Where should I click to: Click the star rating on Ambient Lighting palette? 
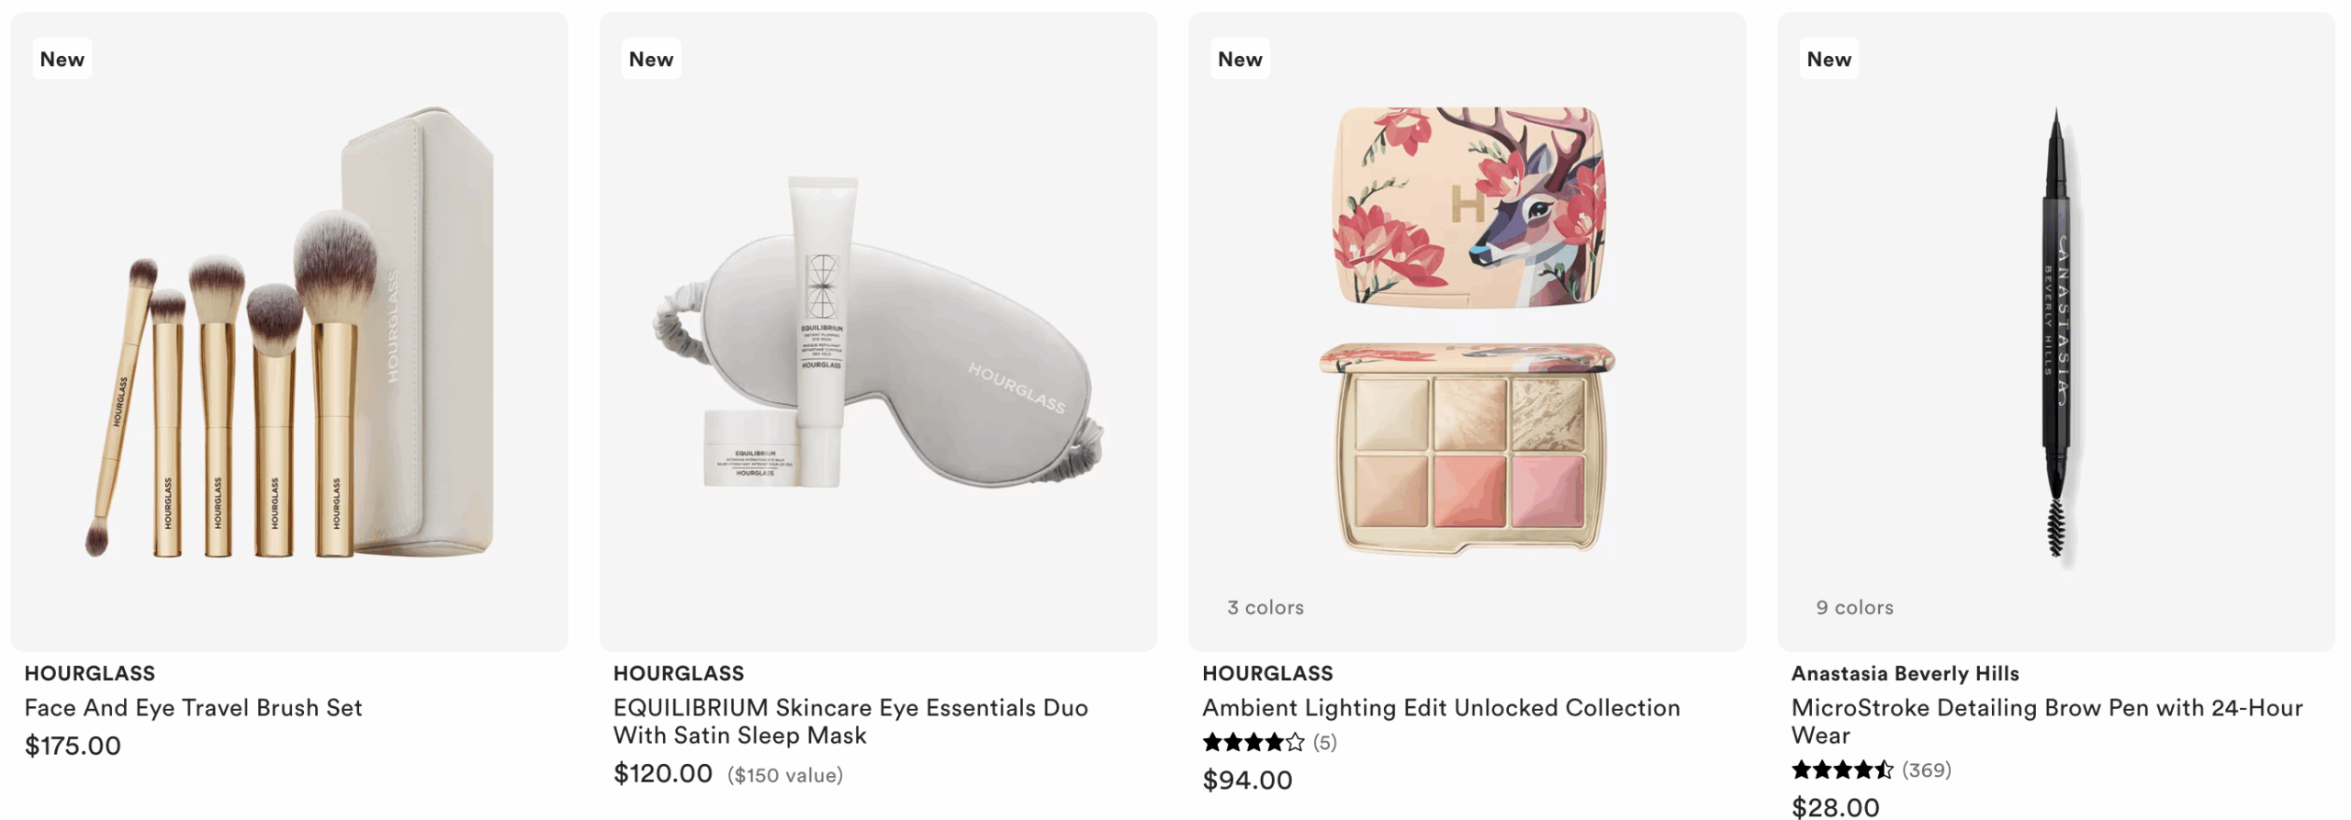point(1253,742)
